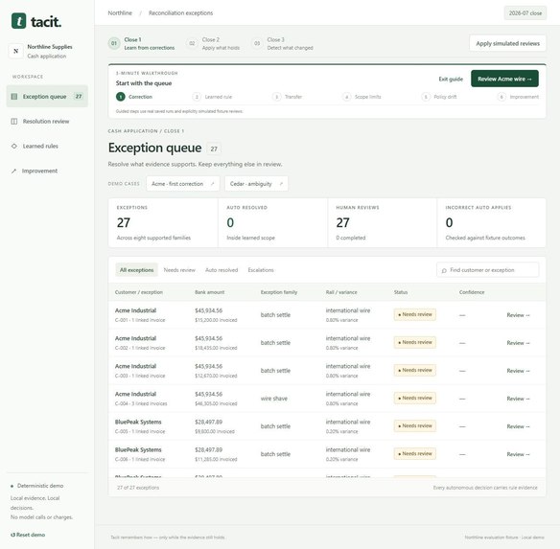Click the Rail / variance column header
This screenshot has height=549, width=560.
[x=341, y=292]
